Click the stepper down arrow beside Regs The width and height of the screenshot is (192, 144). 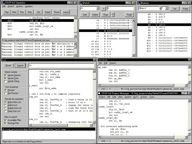113,16
